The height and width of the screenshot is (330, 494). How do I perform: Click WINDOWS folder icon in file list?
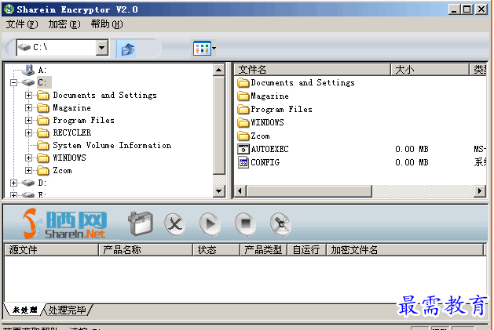[243, 122]
